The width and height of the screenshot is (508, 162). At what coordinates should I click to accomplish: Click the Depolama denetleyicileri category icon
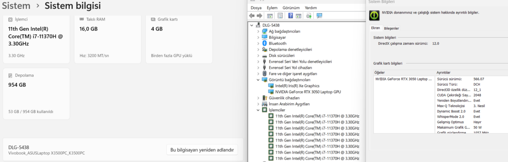[x=265, y=49]
